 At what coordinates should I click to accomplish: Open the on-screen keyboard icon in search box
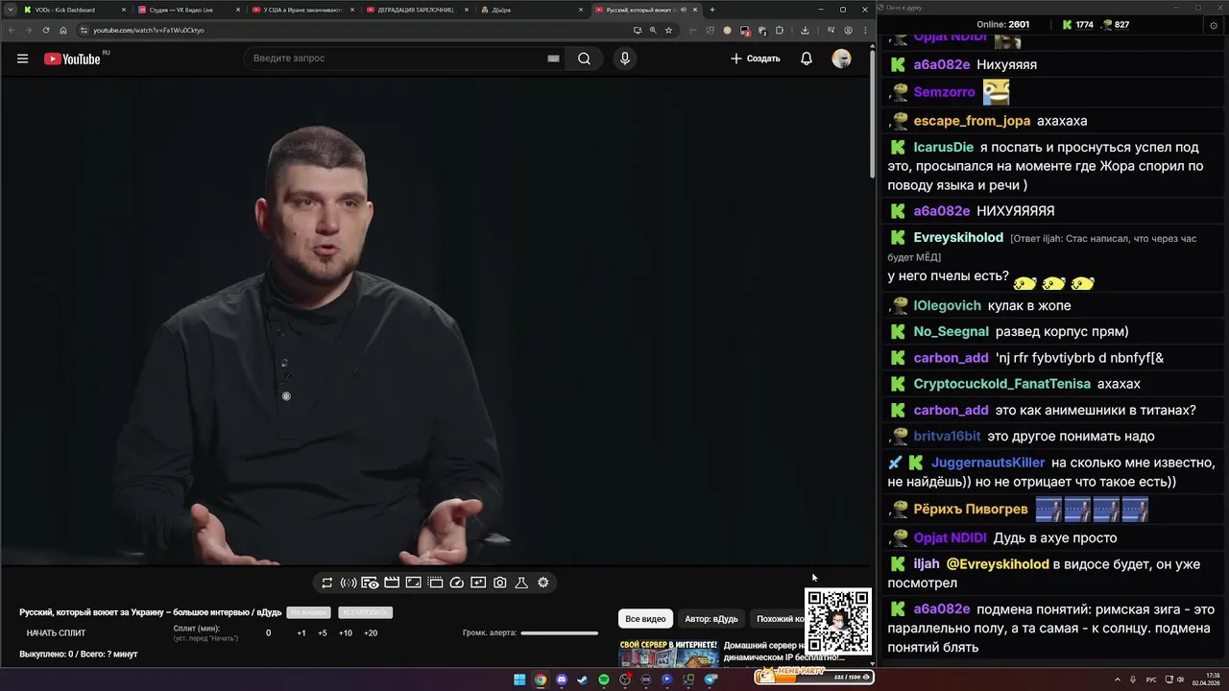point(553,59)
